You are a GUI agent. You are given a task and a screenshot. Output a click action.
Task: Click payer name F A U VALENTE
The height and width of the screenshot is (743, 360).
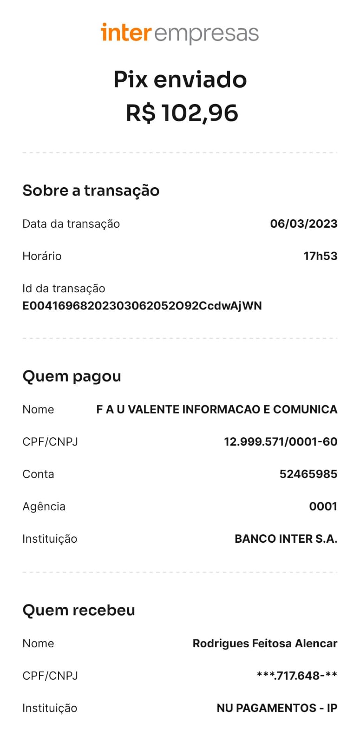coord(217,409)
